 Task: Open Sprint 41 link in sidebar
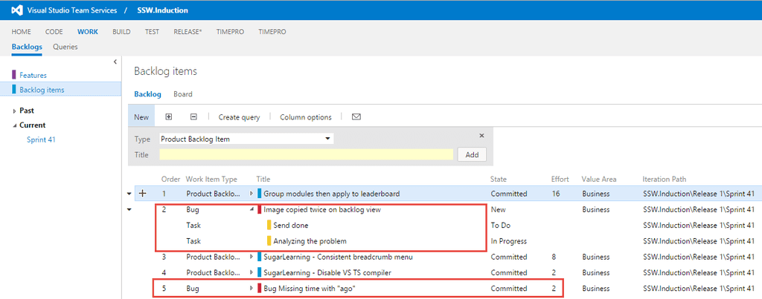[41, 139]
